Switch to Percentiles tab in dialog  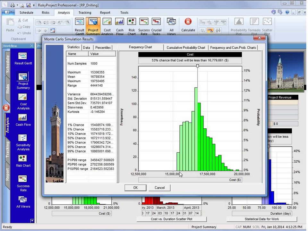coord(103,47)
